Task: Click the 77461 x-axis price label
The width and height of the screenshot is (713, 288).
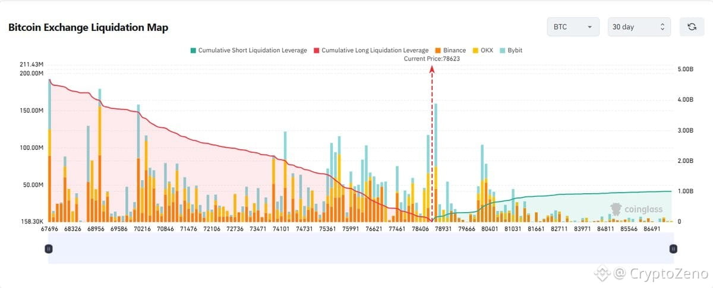Action: click(x=396, y=228)
